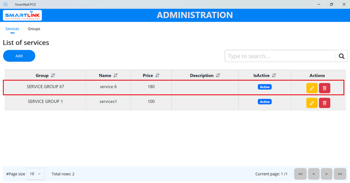The height and width of the screenshot is (183, 350).
Task: Sort by Price column sort icon
Action: click(x=157, y=76)
